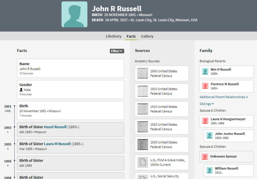The image size is (257, 179).
Task: Click John R Russell profile silhouette photo
Action: (74, 14)
